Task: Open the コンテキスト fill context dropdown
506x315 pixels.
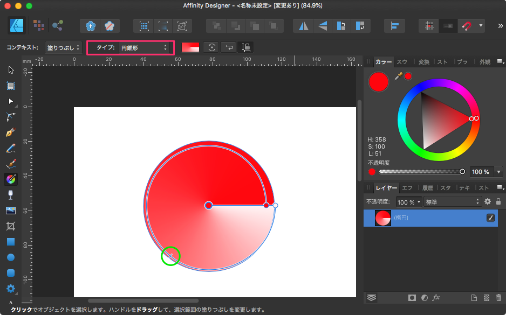Action: [63, 48]
